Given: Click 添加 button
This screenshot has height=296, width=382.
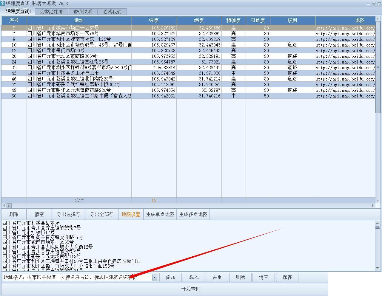Looking at the screenshot, I should 170,277.
